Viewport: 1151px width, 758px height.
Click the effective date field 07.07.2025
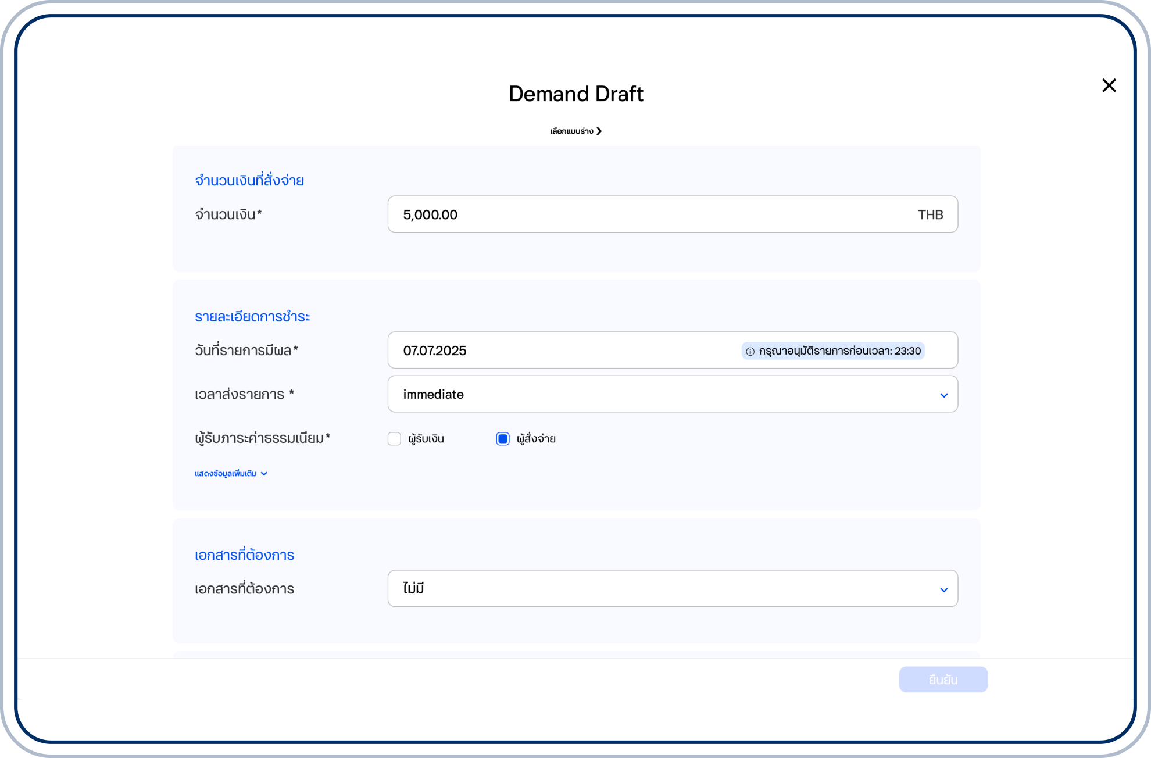(x=673, y=350)
